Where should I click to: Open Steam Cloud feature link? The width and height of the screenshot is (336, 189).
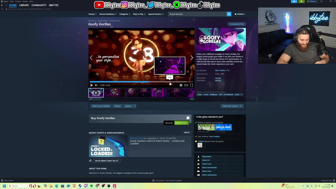206,171
